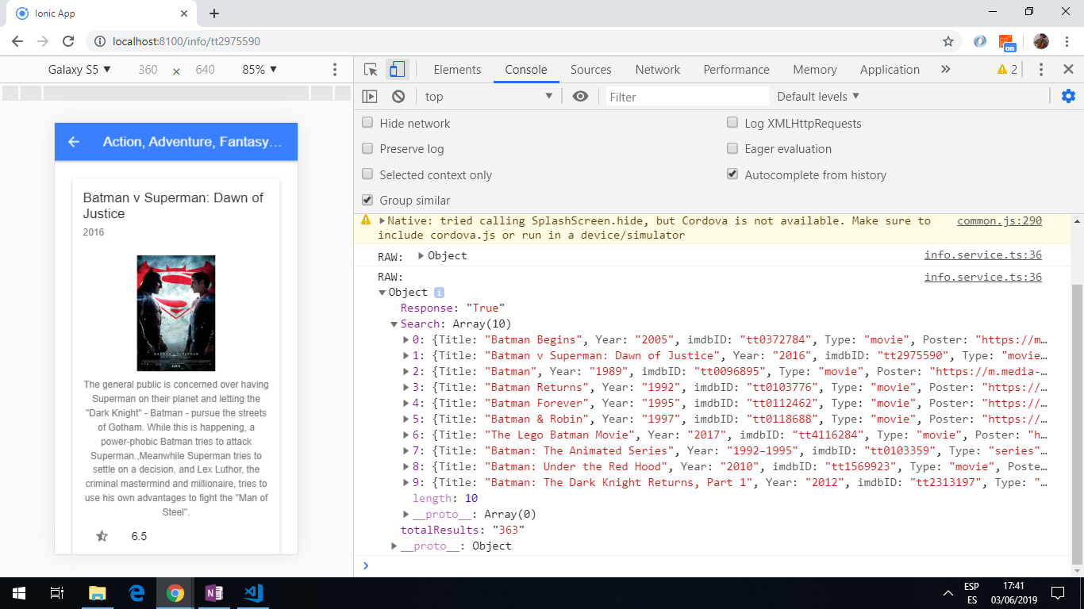Open console settings gear

click(1068, 97)
